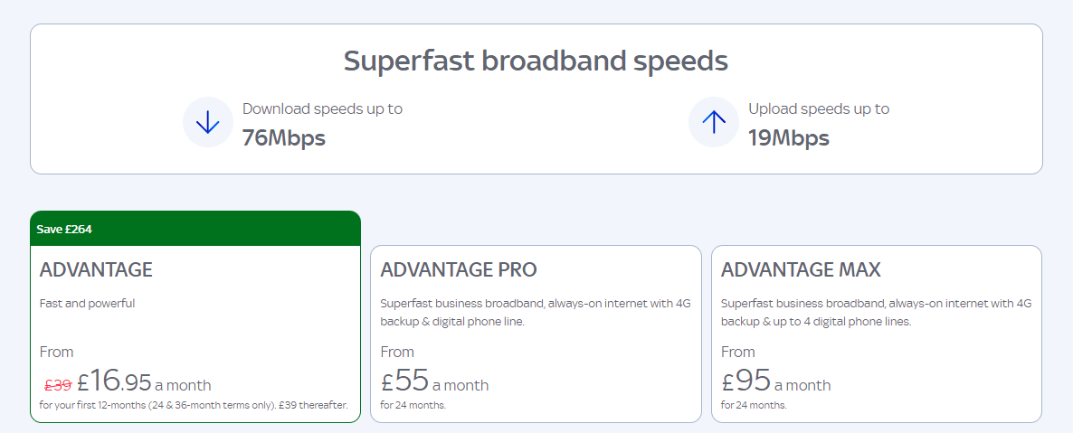
Task: Click the first 12-months terms fine print
Action: point(194,405)
